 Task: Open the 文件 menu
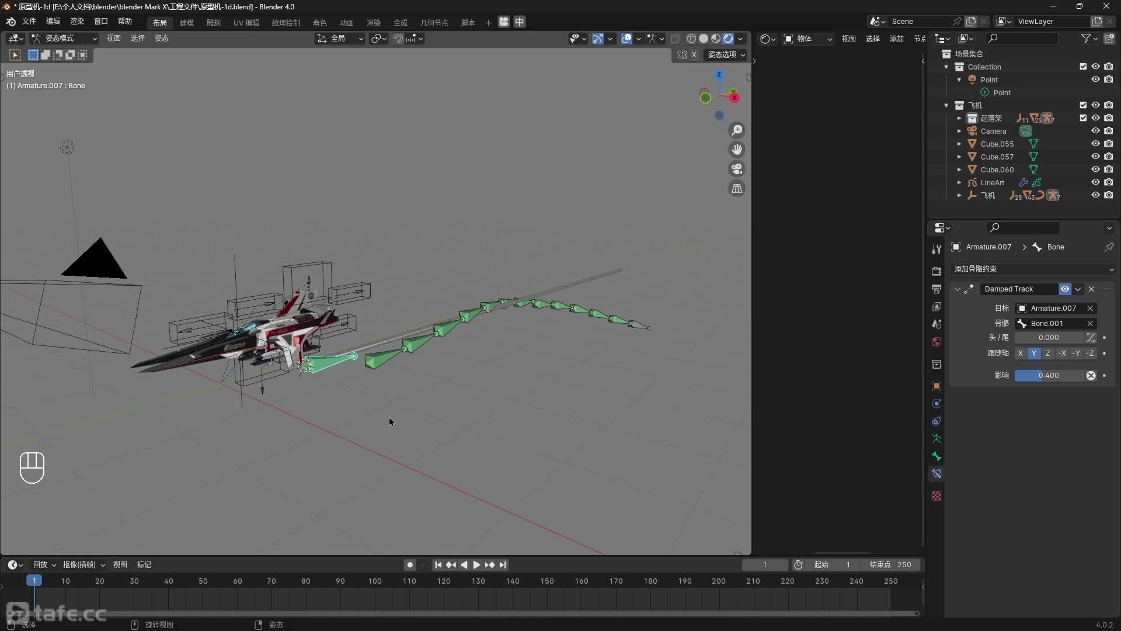[x=29, y=21]
